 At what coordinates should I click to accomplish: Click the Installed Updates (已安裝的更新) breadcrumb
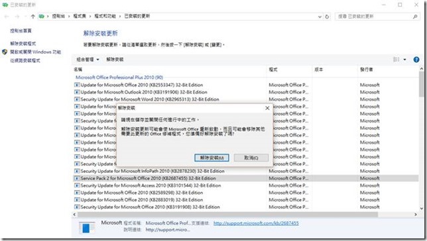[137, 17]
